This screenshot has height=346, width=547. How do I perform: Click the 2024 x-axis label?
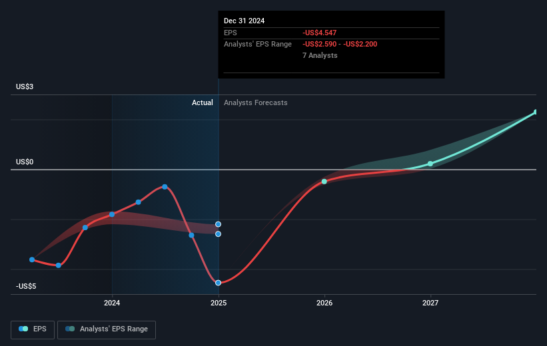tap(112, 303)
